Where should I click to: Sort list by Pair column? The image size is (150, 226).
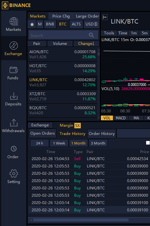pyautogui.click(x=37, y=44)
